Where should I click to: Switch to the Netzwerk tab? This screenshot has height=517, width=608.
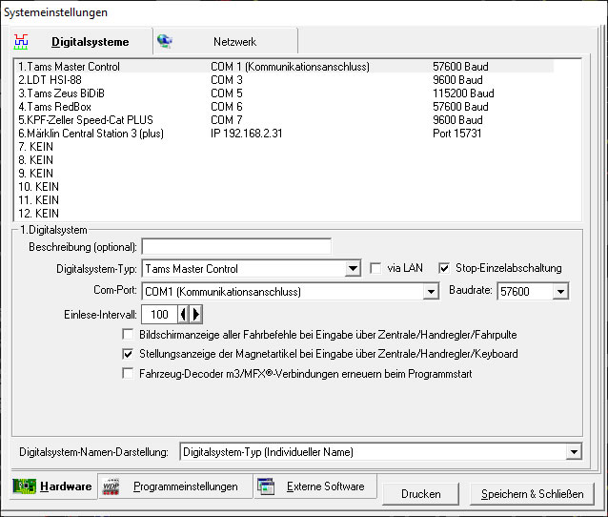(234, 42)
